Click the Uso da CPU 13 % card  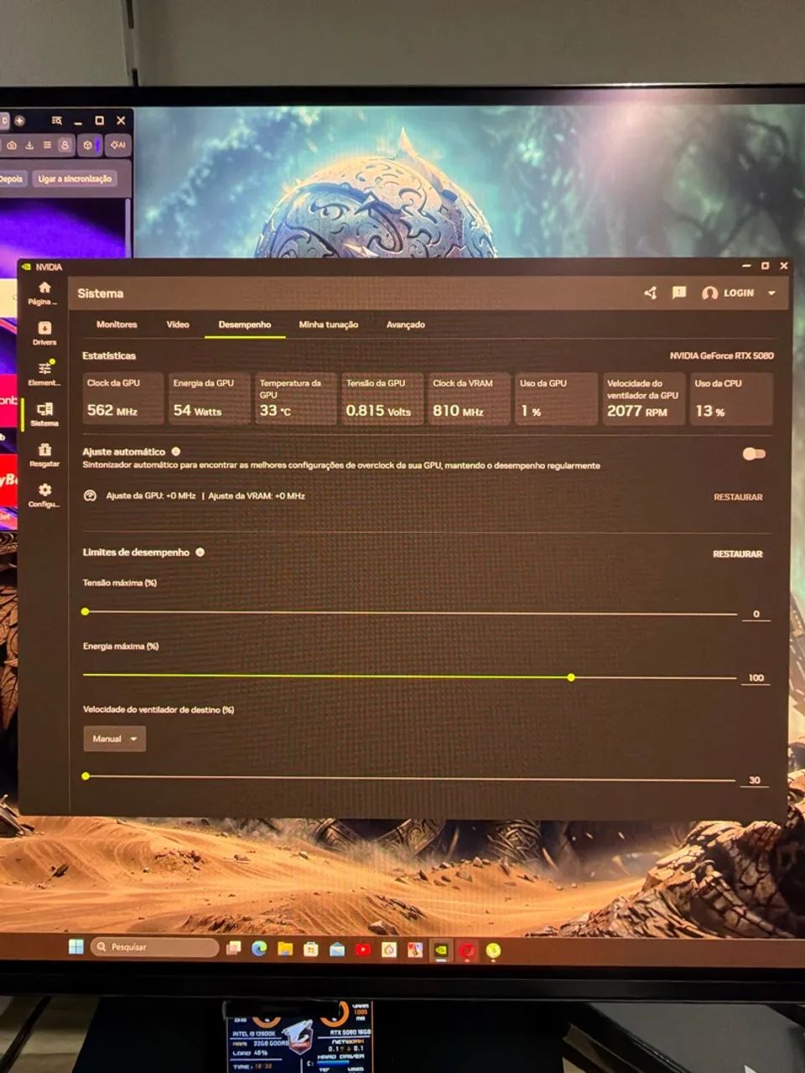731,398
